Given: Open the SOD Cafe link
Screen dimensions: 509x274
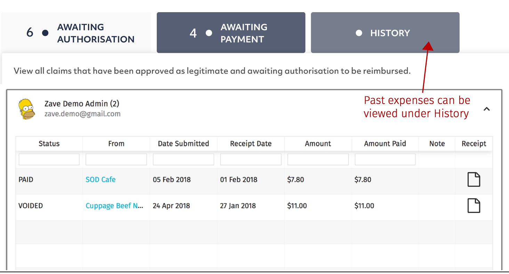Looking at the screenshot, I should (100, 179).
